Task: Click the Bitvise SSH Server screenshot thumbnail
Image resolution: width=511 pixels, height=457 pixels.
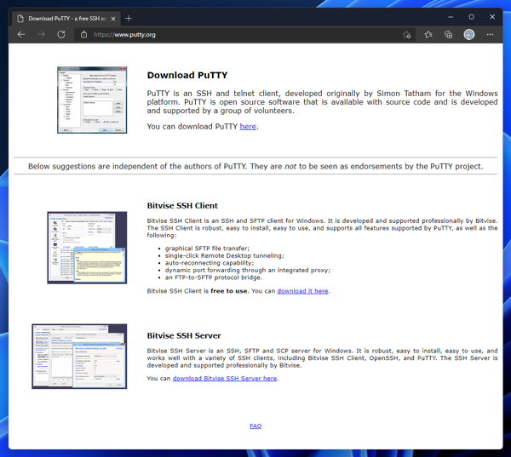Action: [79, 357]
